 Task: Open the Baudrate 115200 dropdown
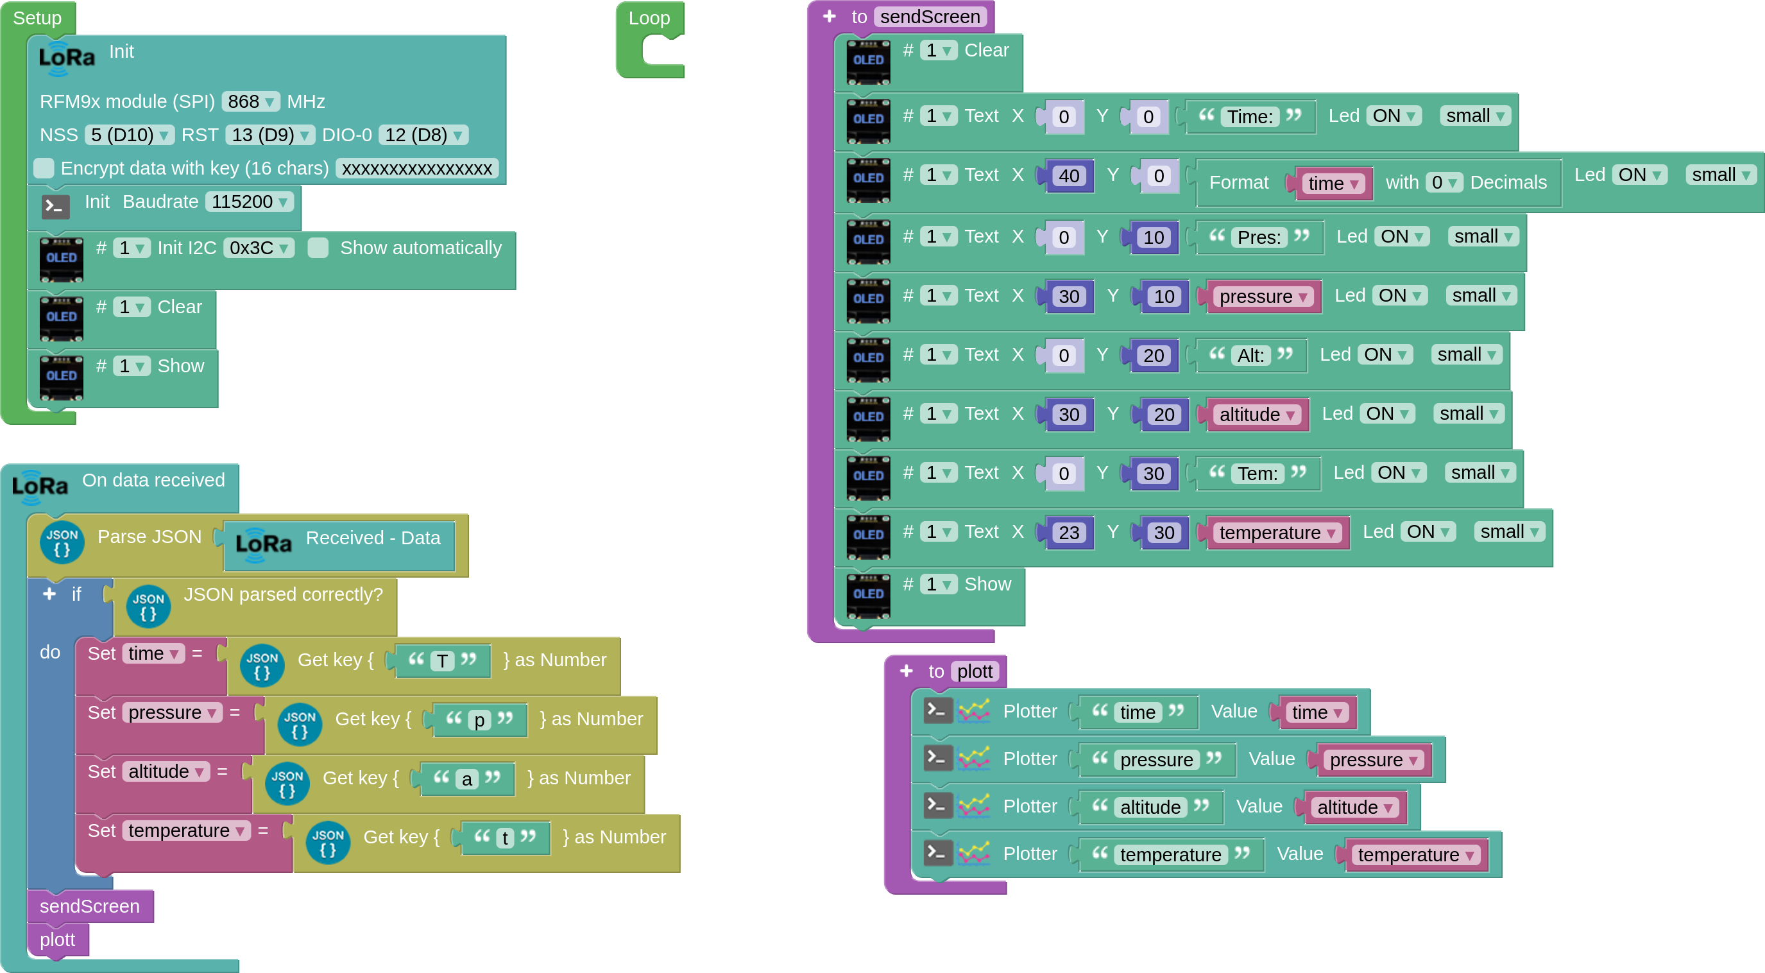point(250,202)
